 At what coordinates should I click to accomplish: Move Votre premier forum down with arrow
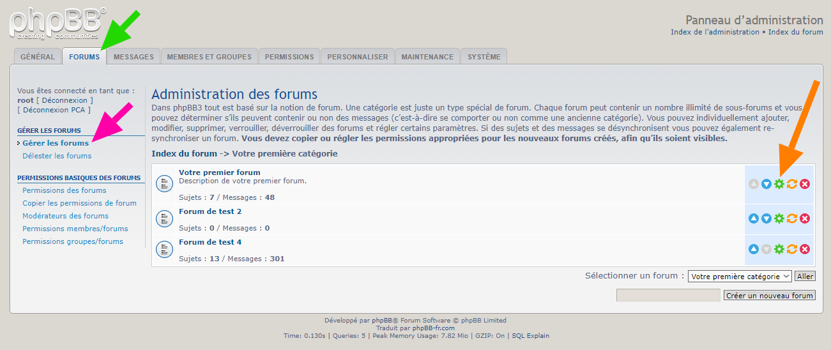[766, 184]
